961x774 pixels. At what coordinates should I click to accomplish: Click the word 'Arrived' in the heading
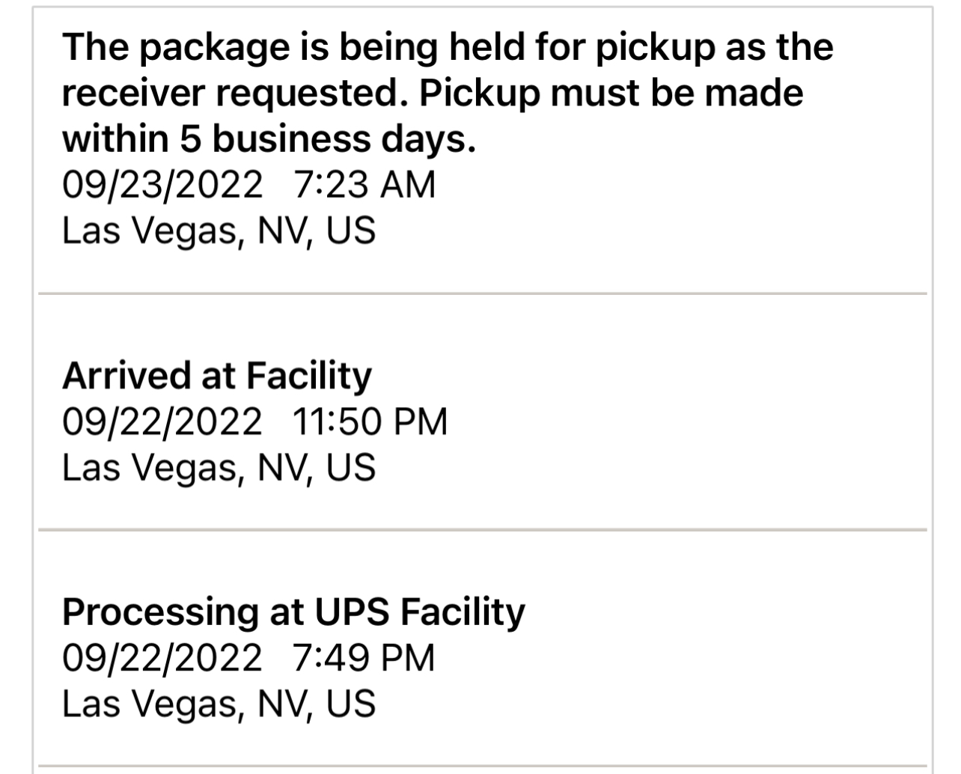126,376
